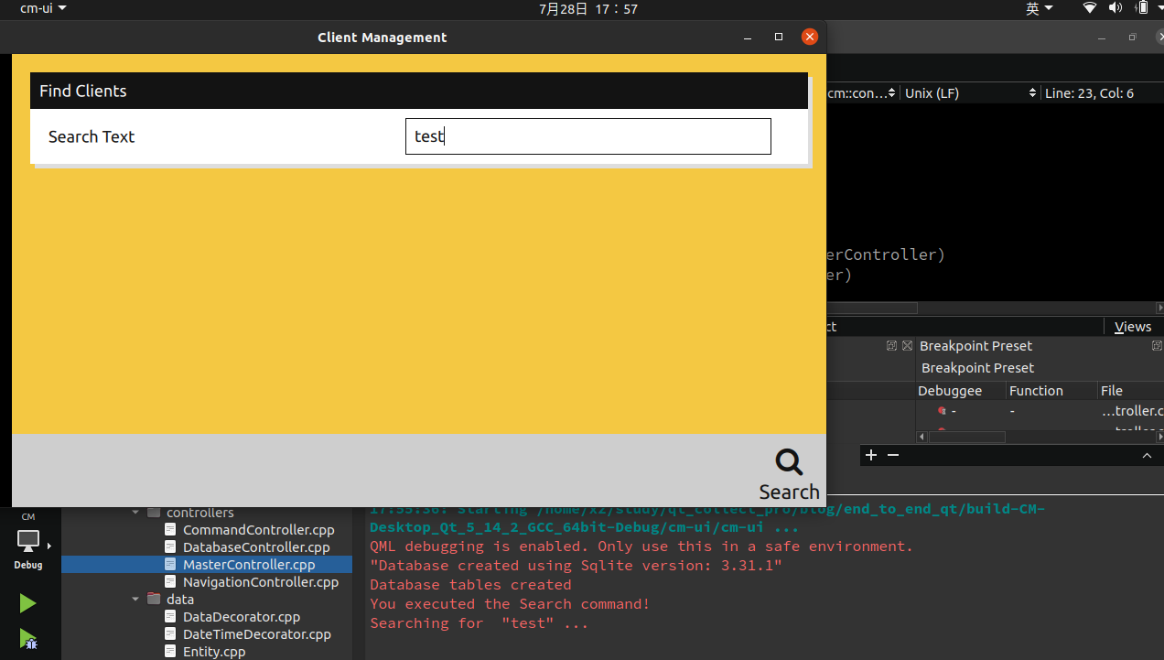Open Entity.cpp in the project tree
1164x660 pixels.
tap(214, 652)
